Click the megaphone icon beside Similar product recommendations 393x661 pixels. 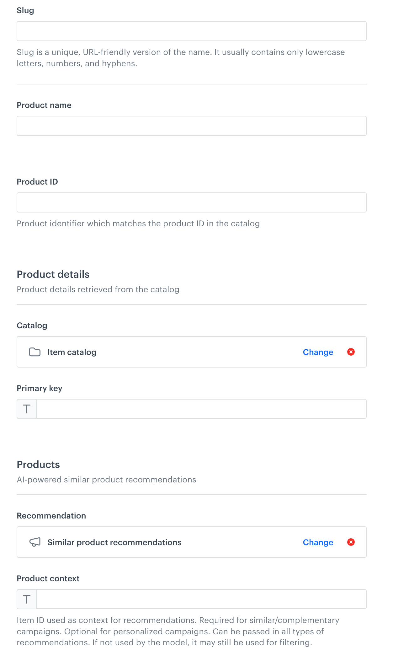[35, 542]
